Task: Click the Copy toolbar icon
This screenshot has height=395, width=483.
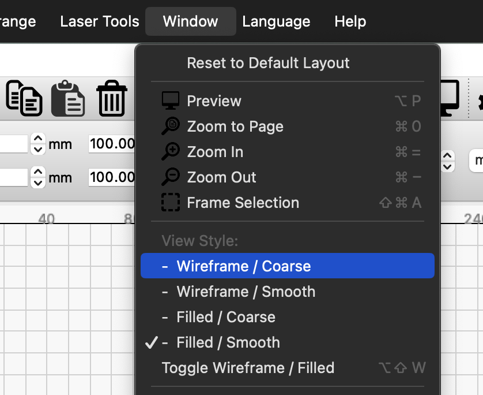Action: (24, 99)
